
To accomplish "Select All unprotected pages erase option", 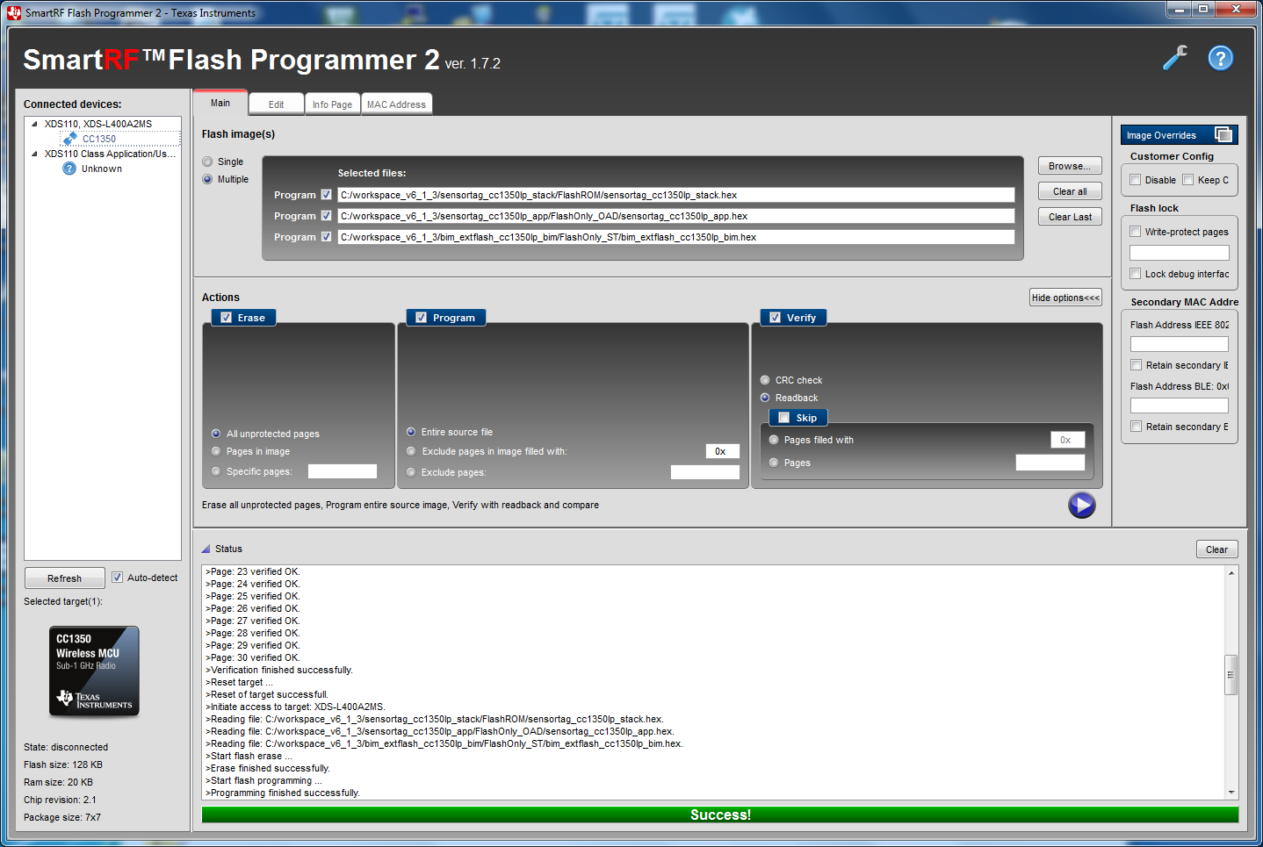I will click(x=216, y=434).
